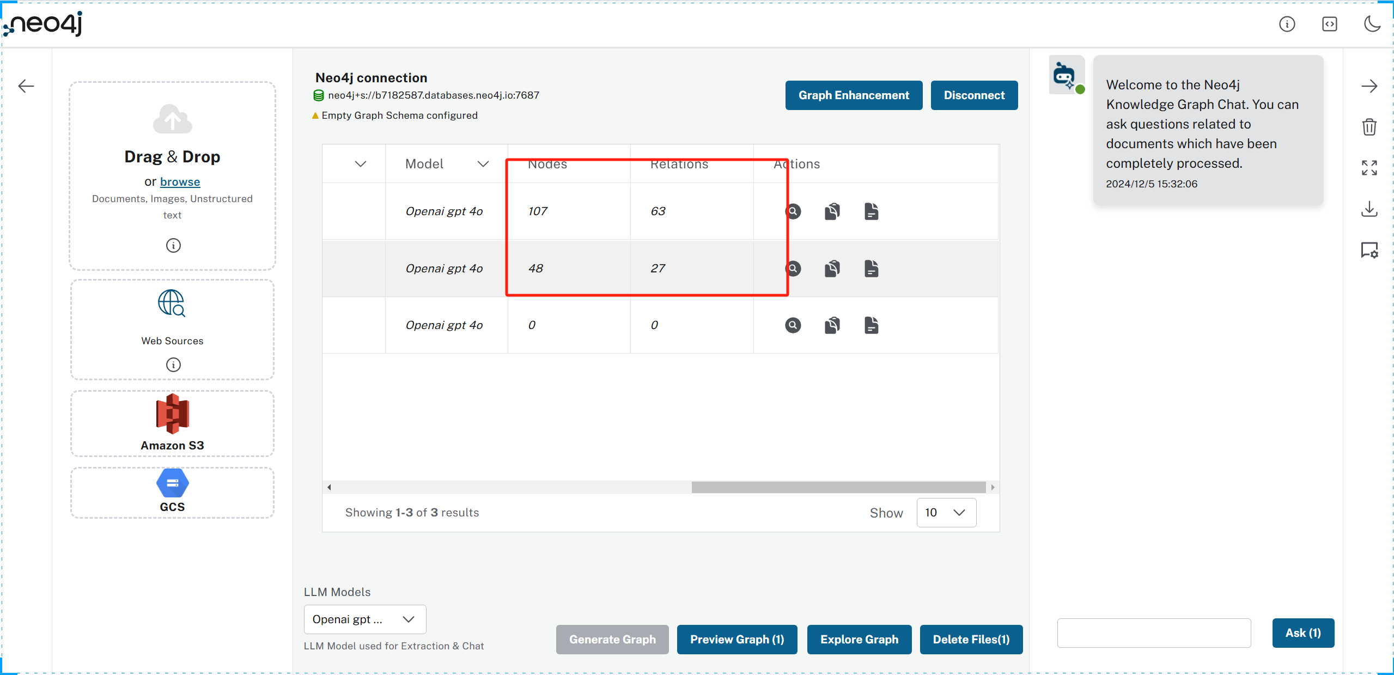Open the LLM Models dropdown
Image resolution: width=1394 pixels, height=675 pixels.
[x=364, y=619]
